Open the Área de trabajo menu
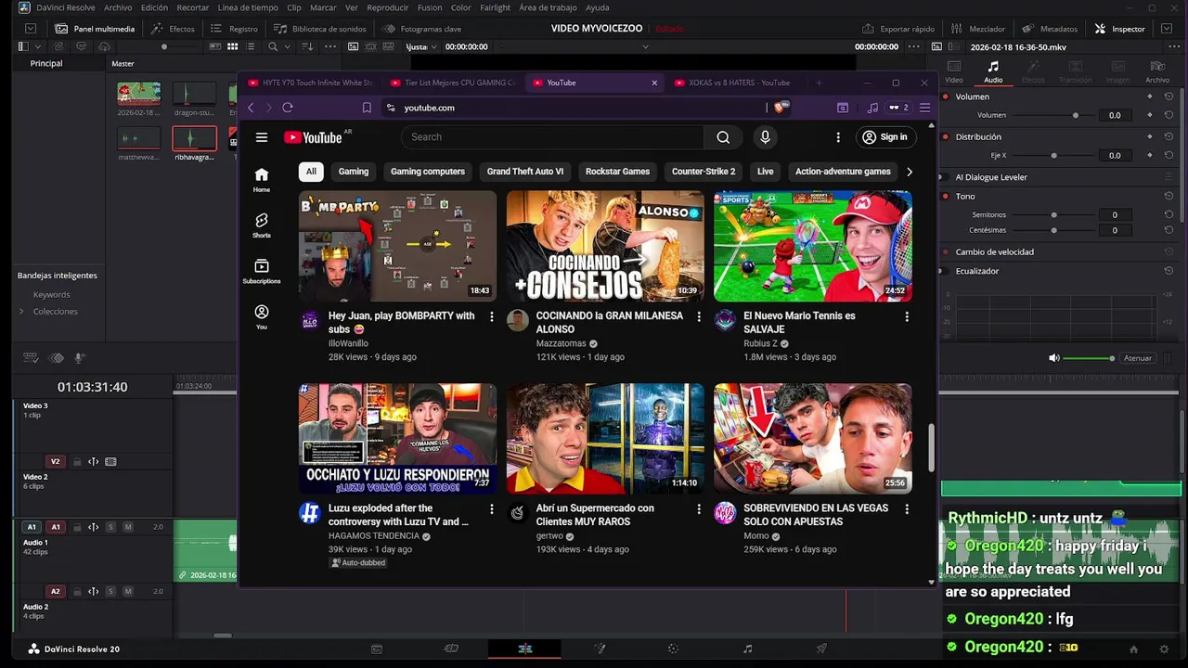This screenshot has height=668, width=1188. (549, 7)
